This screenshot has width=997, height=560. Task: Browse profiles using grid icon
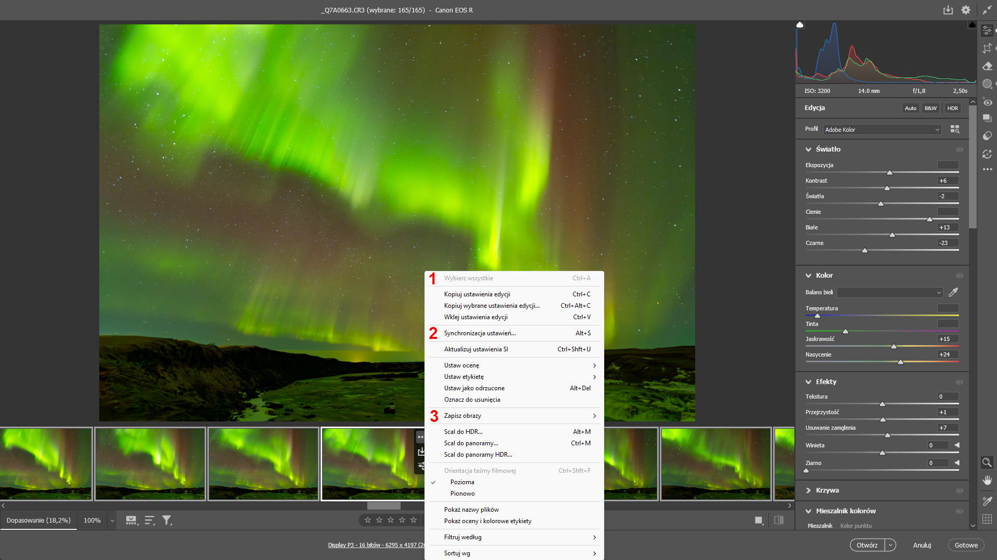[x=955, y=129]
